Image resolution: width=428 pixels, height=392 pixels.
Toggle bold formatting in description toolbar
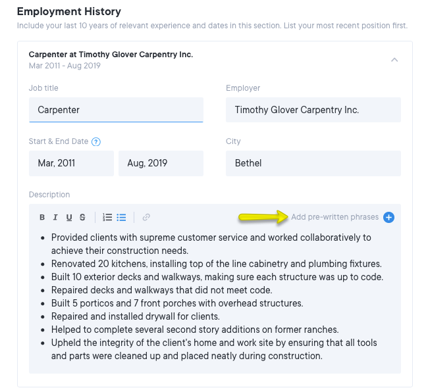click(42, 218)
